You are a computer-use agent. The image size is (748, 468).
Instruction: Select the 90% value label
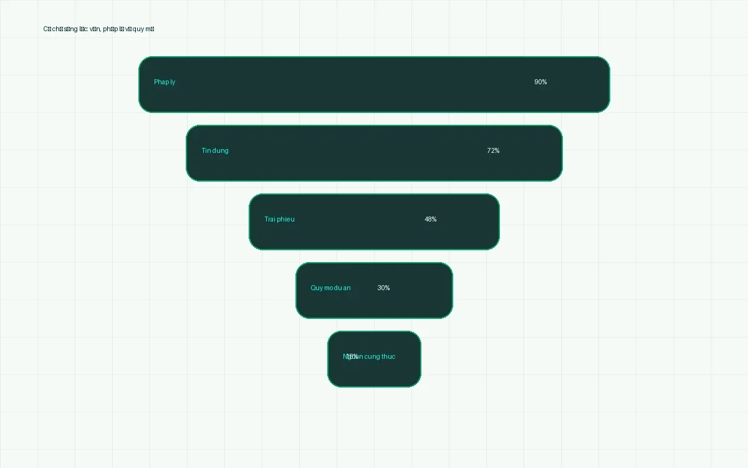(x=540, y=82)
